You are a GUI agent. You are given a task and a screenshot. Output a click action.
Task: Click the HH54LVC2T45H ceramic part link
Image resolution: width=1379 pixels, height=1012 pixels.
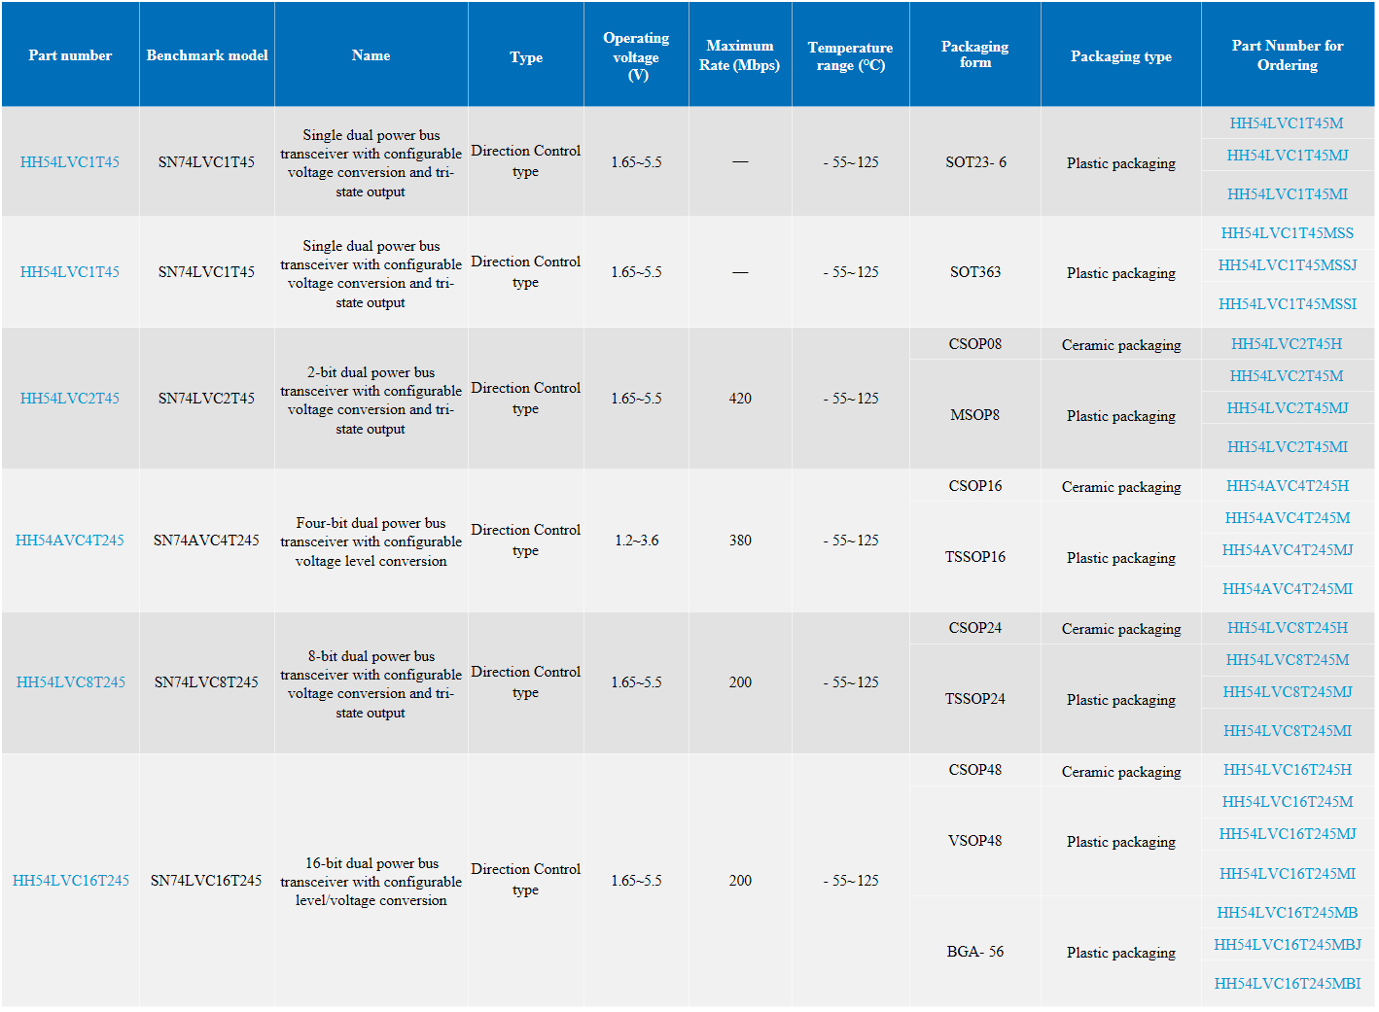point(1287,344)
